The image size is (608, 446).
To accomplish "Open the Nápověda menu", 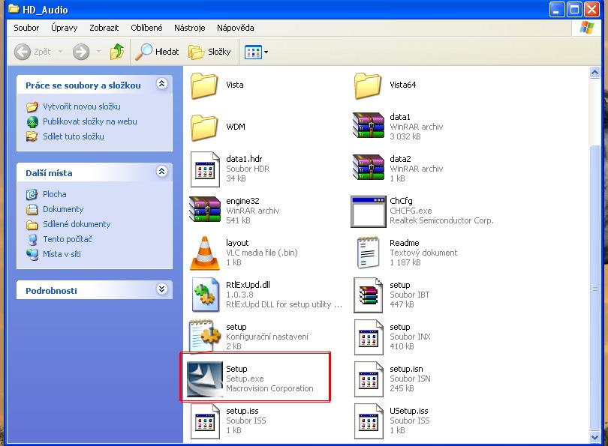I will (236, 28).
